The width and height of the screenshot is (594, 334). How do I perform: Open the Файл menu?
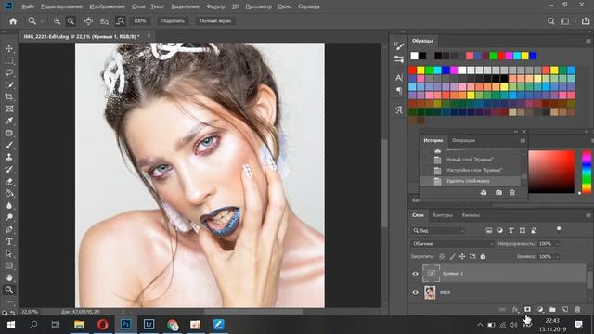tap(28, 6)
